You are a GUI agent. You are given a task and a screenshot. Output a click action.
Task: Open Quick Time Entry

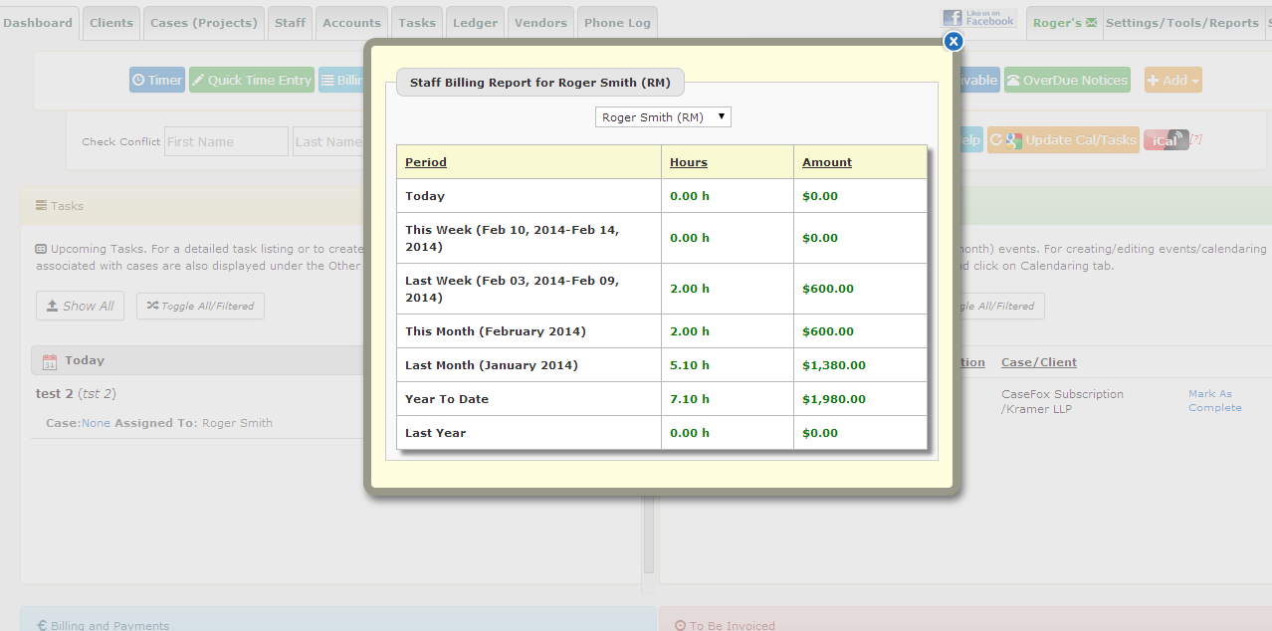tap(252, 81)
